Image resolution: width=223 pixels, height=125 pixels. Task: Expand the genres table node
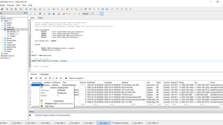tap(2, 38)
